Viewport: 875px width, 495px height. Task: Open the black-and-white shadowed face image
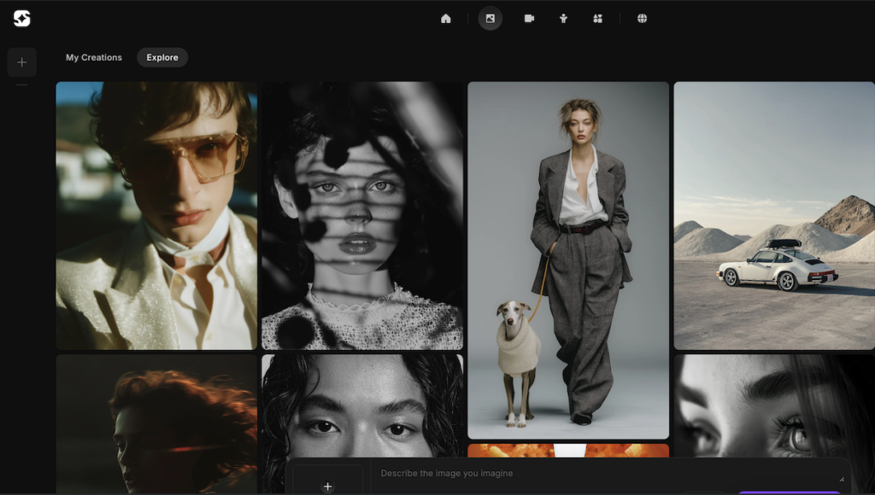coord(362,215)
